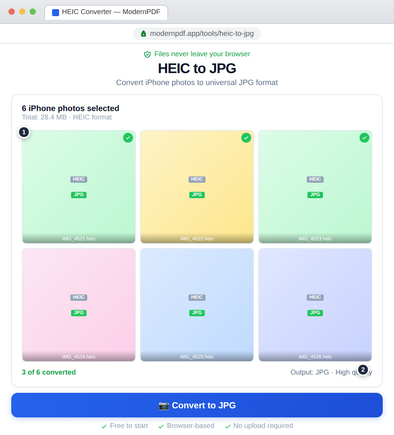Open the Output quality setting
Viewport: 394px width, 435px height.
(331, 372)
